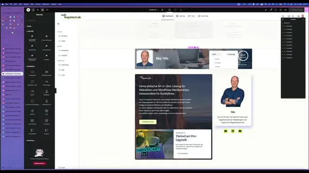Click the Nils user avatar in header
Viewport: 309px width, 173px height.
click(x=303, y=16)
